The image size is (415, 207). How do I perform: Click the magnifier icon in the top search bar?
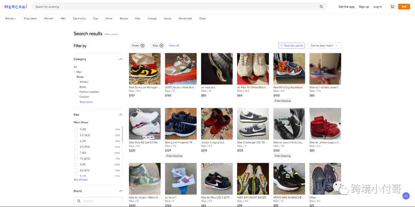(321, 7)
